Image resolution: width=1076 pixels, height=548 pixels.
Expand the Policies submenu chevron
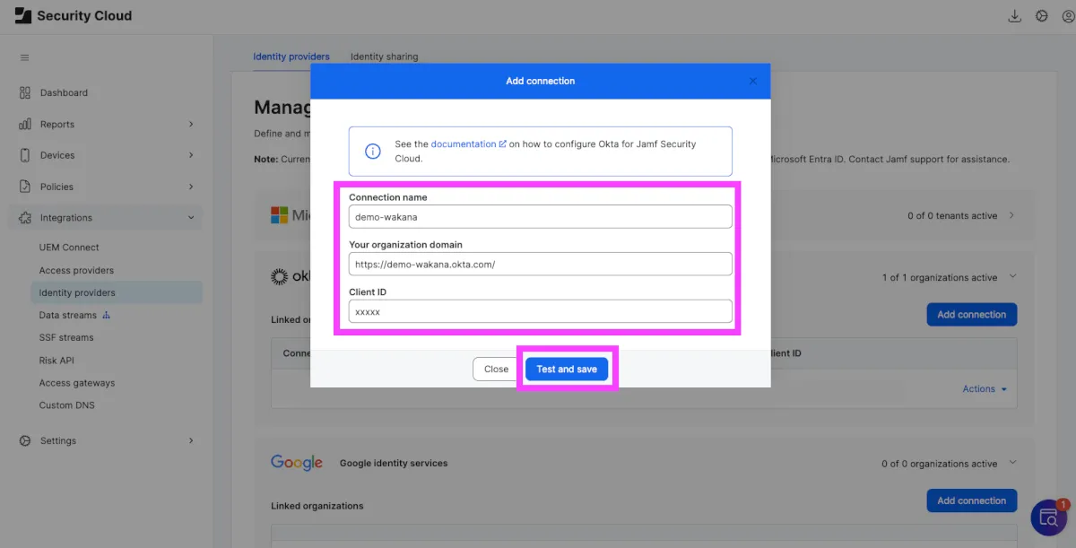(x=191, y=187)
